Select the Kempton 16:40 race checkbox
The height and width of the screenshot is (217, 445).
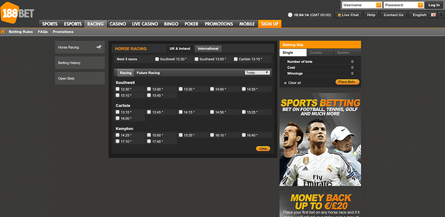point(244,135)
